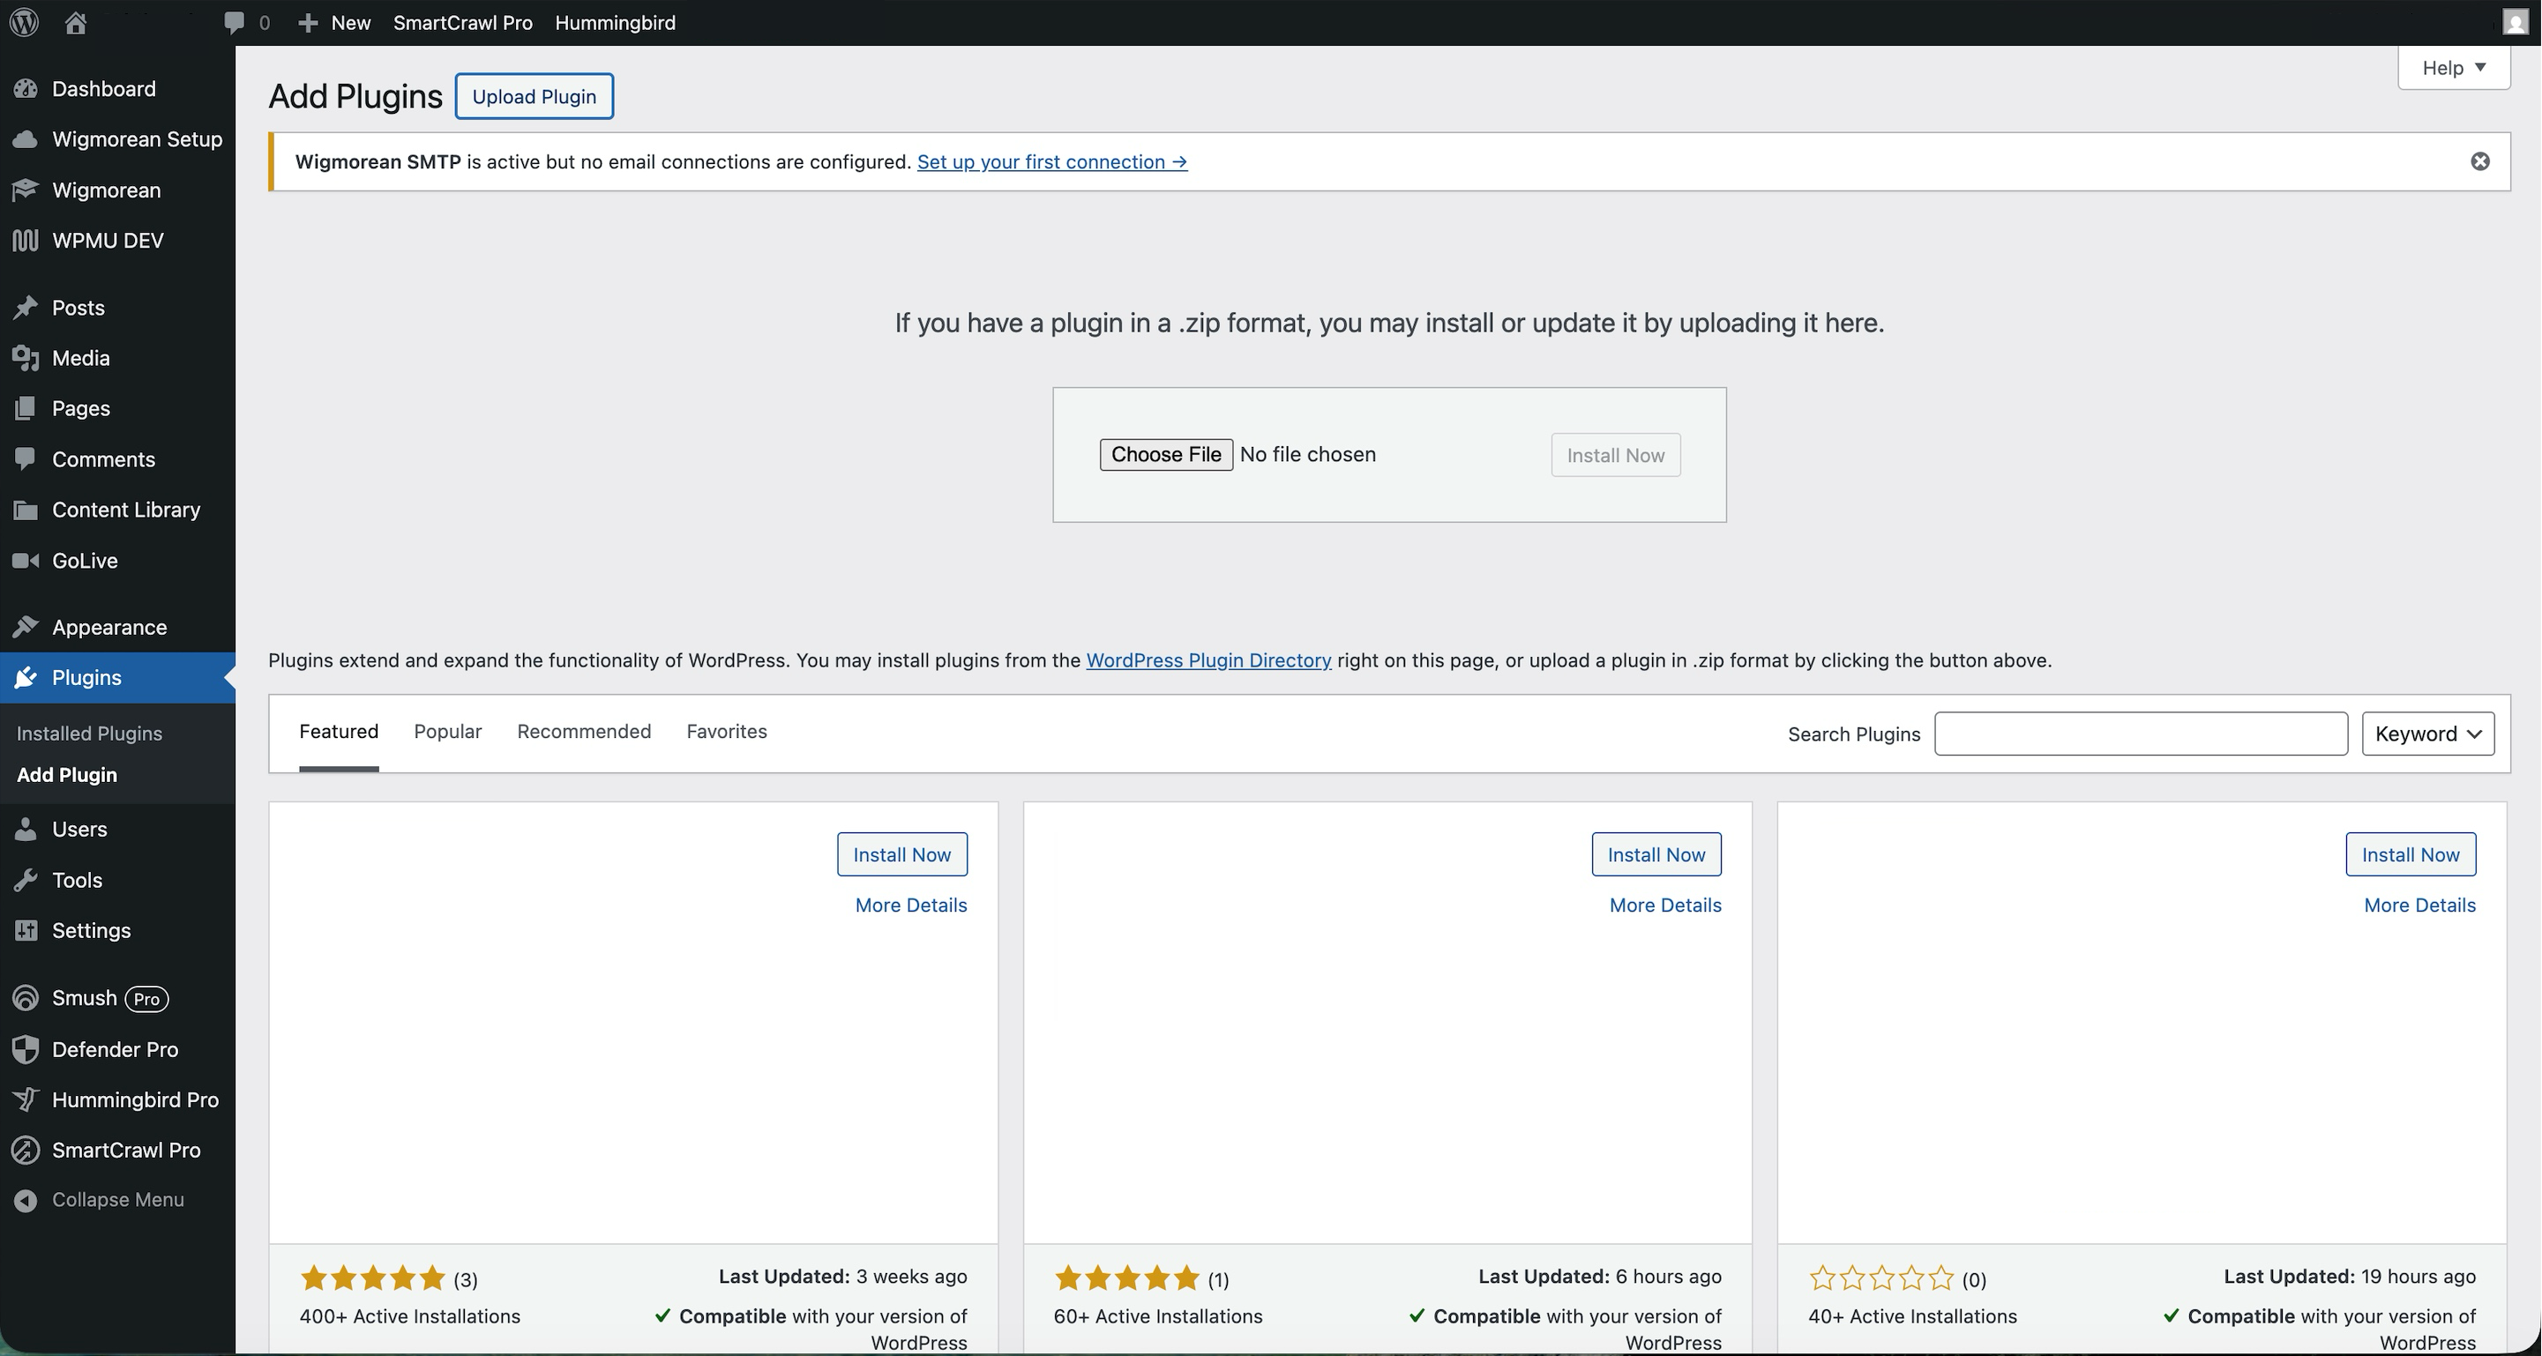
Task: Install the plugin with 40+ active installations
Action: click(x=2411, y=855)
